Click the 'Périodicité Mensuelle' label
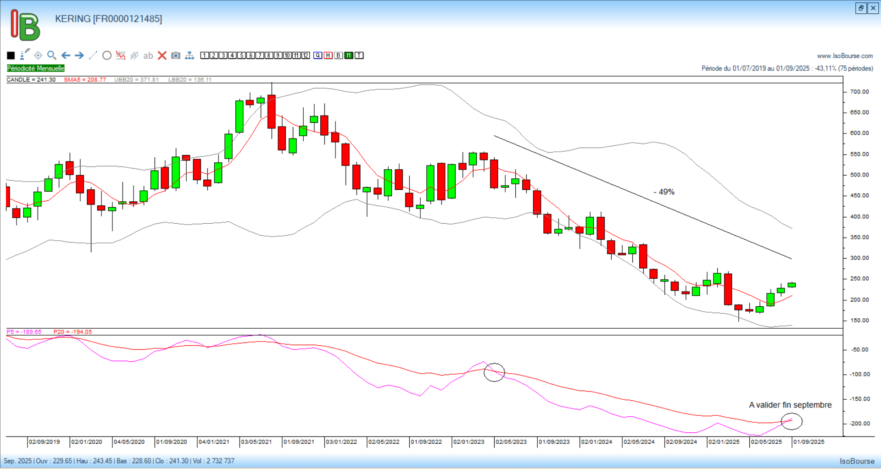 point(36,68)
